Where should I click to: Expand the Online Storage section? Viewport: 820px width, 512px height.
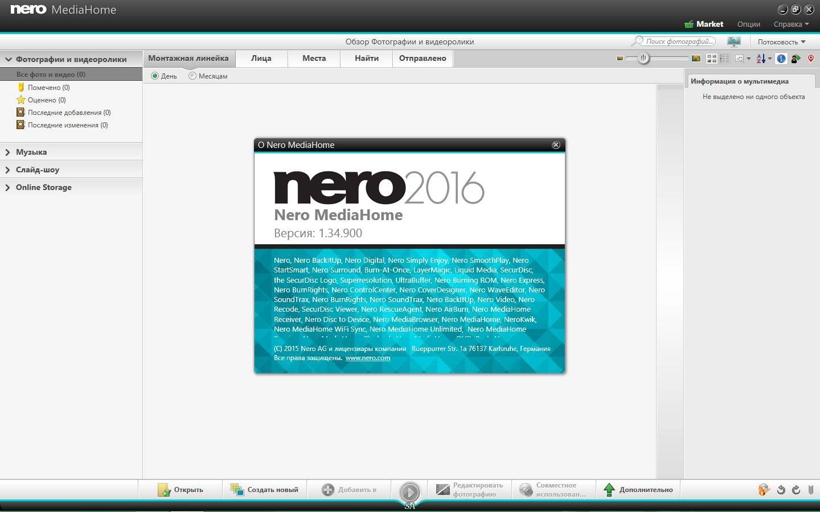[8, 187]
